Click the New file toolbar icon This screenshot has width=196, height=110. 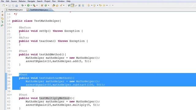tap(4, 5)
